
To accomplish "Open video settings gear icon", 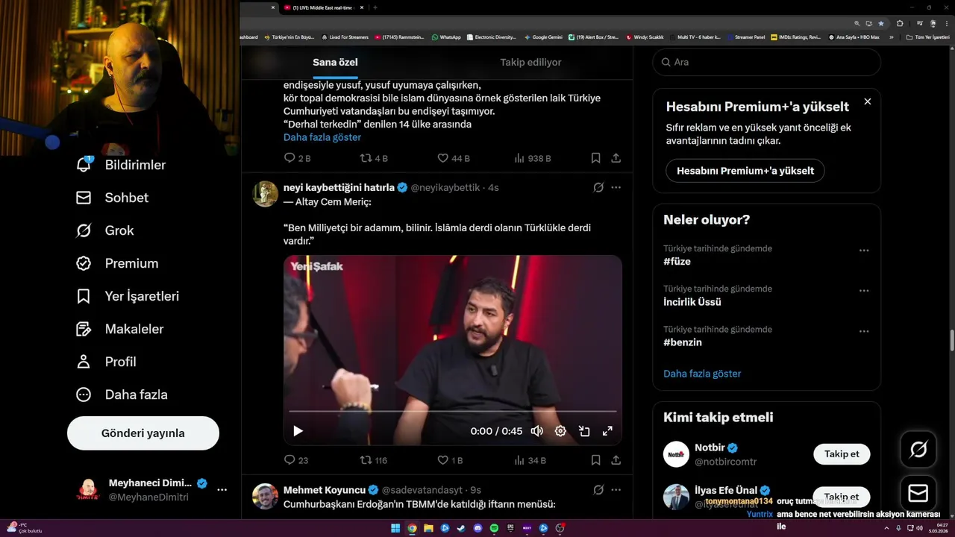I will point(560,431).
